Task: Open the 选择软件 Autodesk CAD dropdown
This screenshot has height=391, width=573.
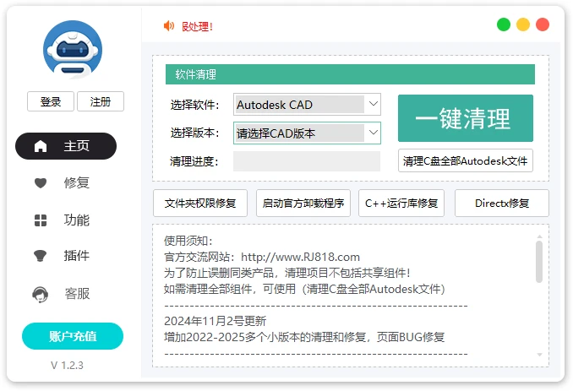Action: pos(307,105)
